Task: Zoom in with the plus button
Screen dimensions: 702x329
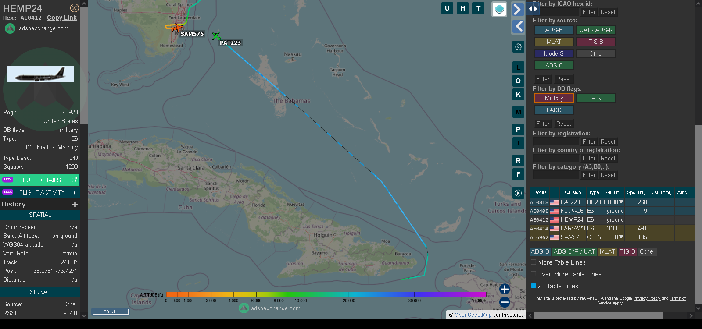Action: click(x=505, y=289)
